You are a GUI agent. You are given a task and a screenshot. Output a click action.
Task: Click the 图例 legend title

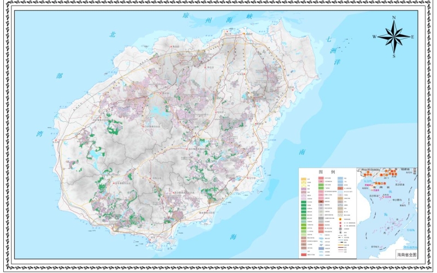pos(326,171)
